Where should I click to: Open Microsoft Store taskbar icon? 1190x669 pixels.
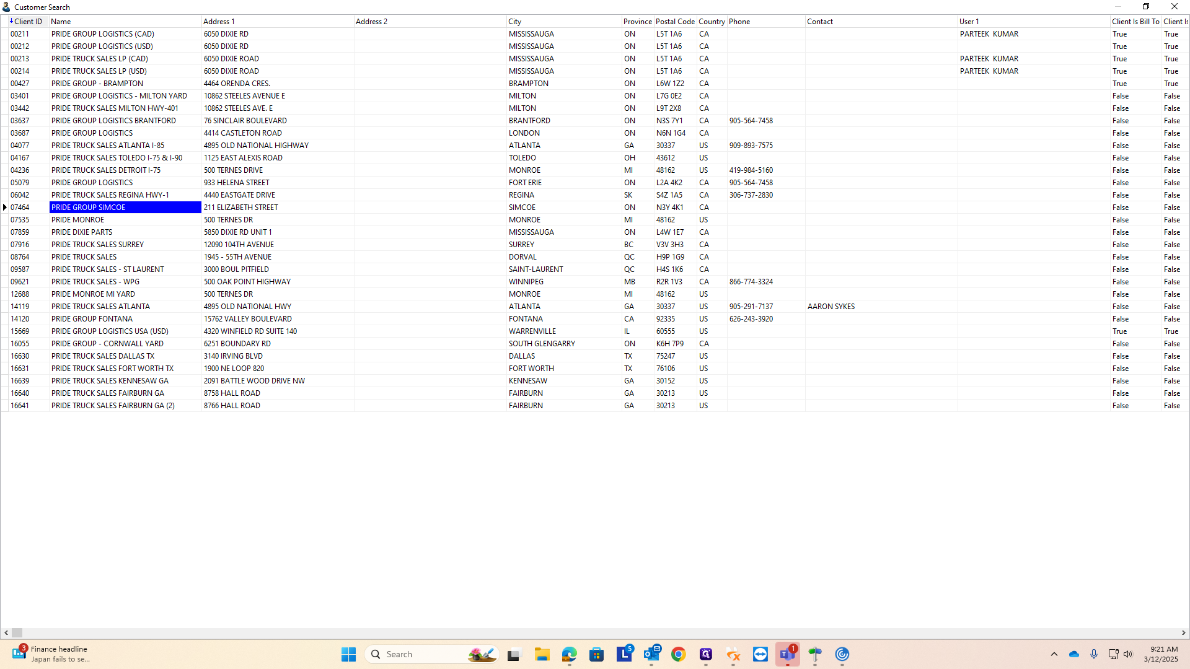click(x=596, y=654)
